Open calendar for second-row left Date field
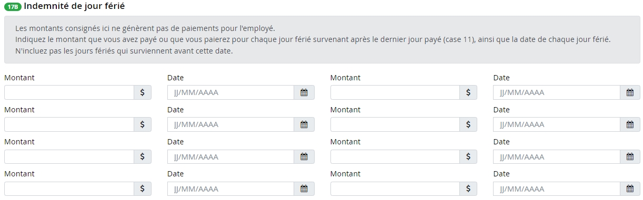Image resolution: width=643 pixels, height=200 pixels. tap(304, 124)
